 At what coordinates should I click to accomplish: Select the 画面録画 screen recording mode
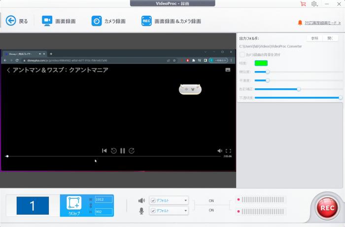(59, 21)
